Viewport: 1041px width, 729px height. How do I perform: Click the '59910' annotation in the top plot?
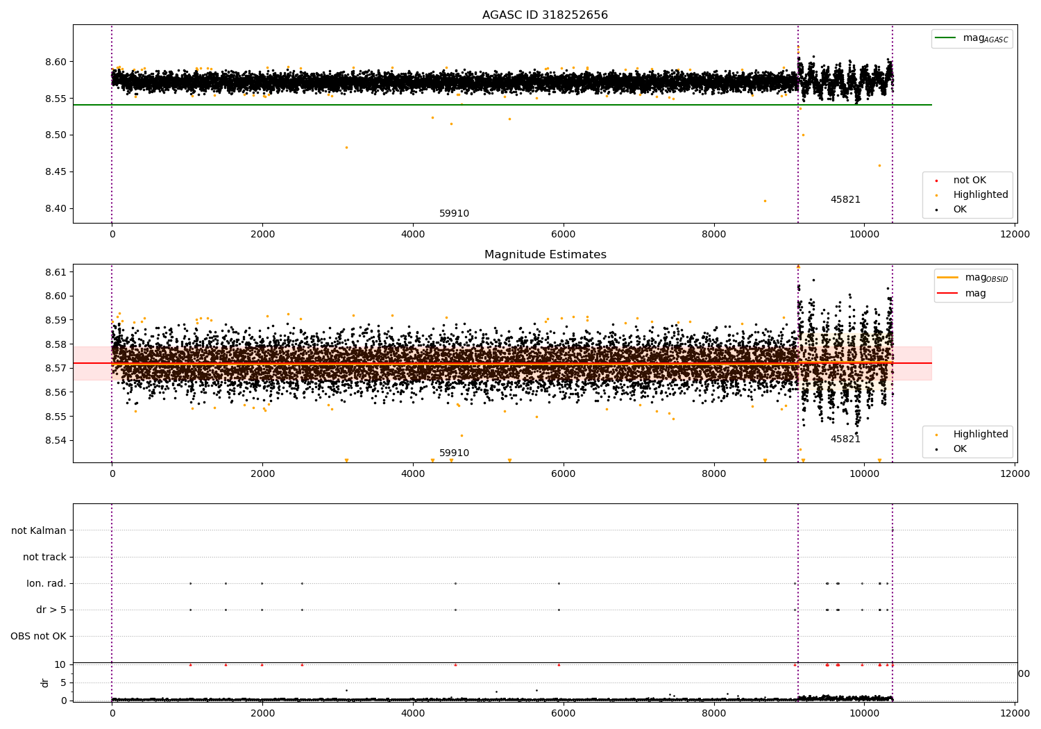454,214
